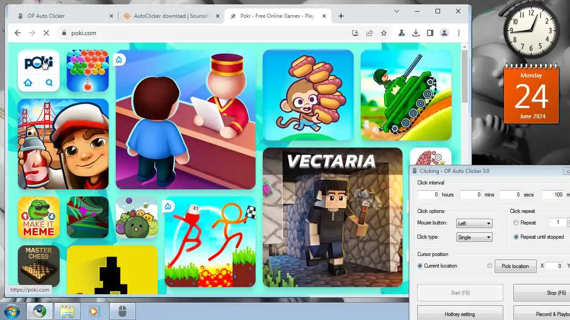The width and height of the screenshot is (570, 320).
Task: Close the OP Auto Clicker tab
Action: pos(111,16)
